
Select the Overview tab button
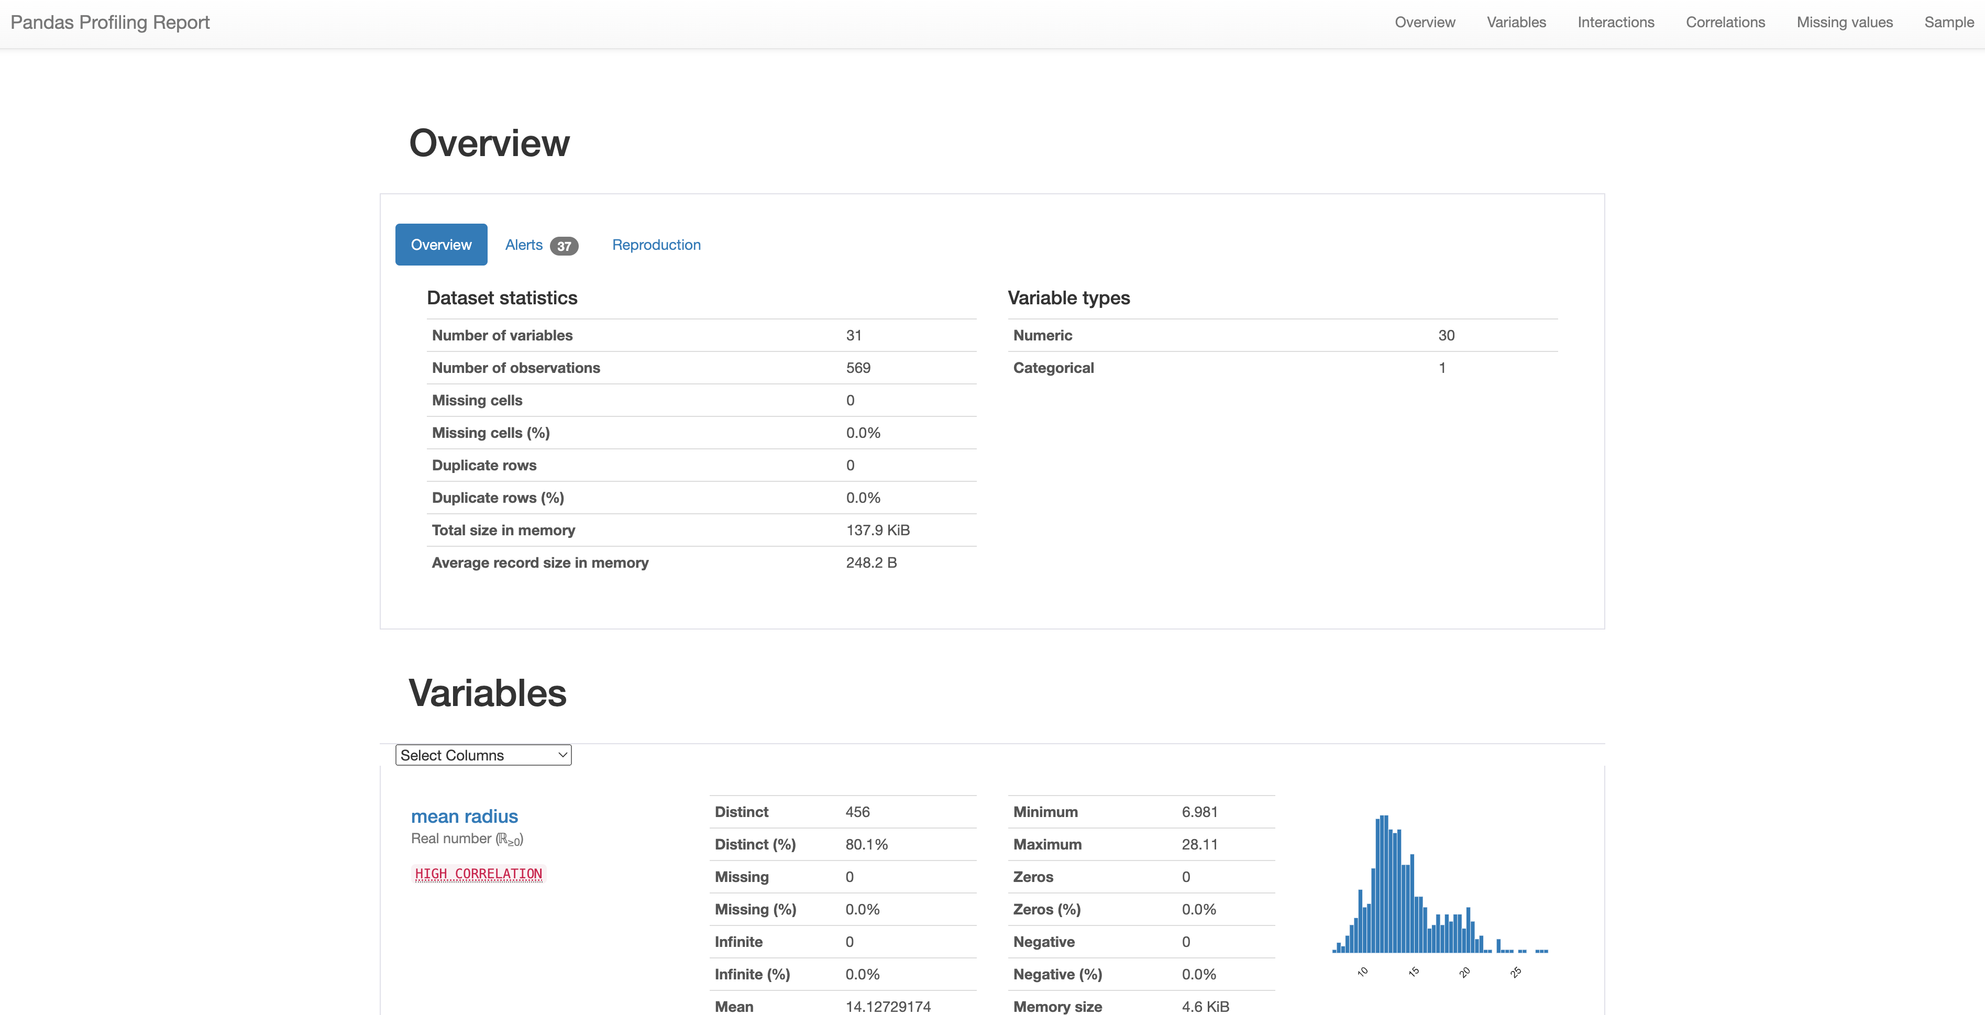click(x=441, y=245)
